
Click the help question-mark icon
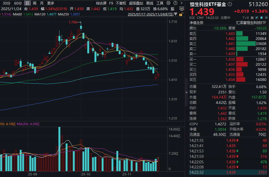tap(175, 3)
